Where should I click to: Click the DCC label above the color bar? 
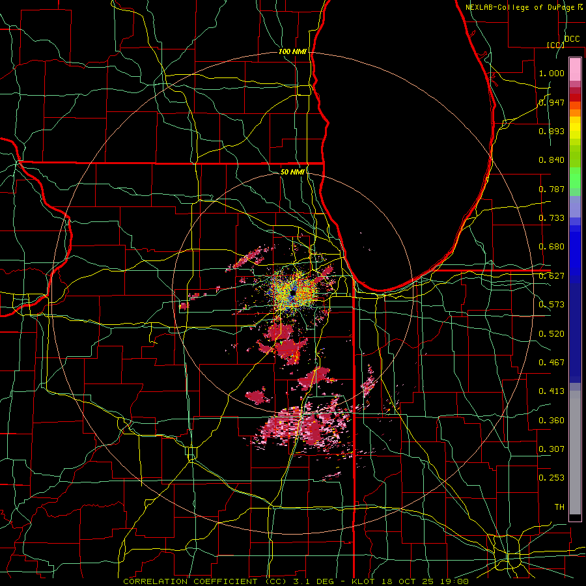[x=572, y=39]
